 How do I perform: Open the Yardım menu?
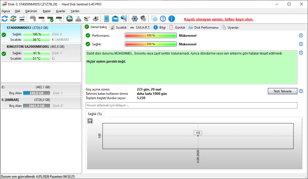pyautogui.click(x=75, y=11)
